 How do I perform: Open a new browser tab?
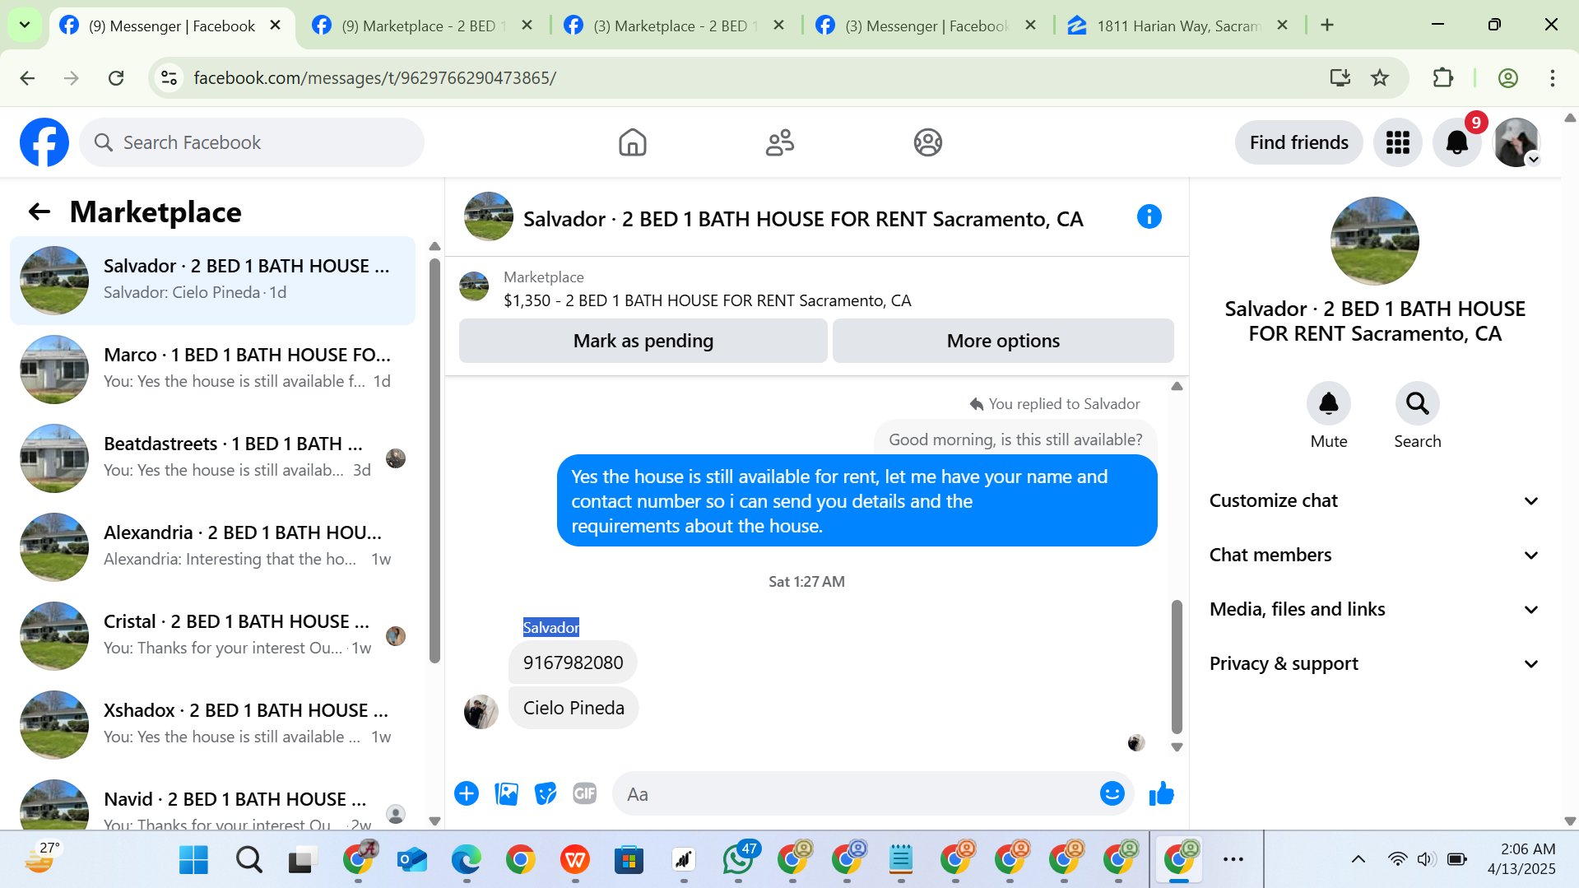pos(1326,26)
